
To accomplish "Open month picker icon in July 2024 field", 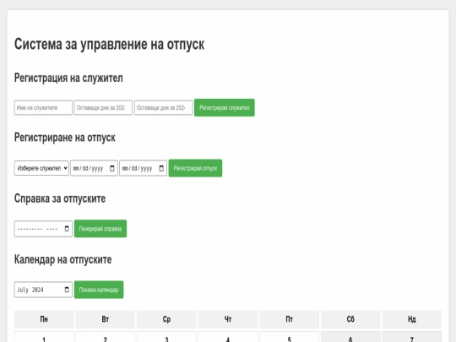I will point(67,290).
